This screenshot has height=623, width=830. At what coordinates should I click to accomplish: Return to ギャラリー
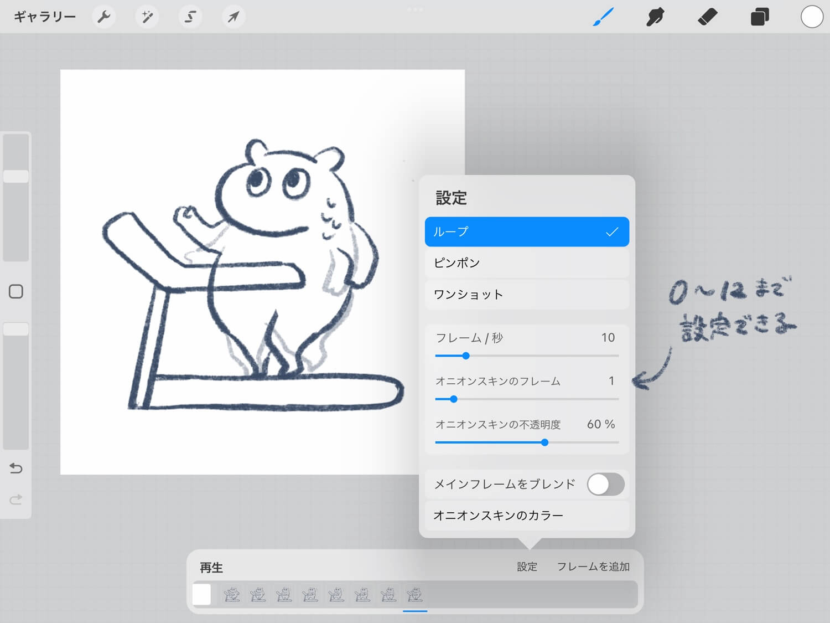coord(44,17)
